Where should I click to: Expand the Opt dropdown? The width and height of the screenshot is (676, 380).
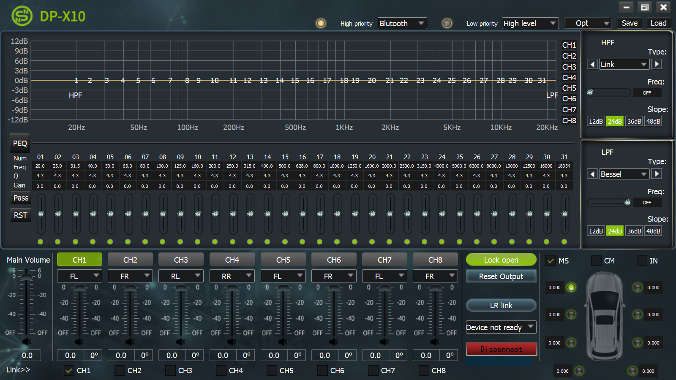pos(587,23)
